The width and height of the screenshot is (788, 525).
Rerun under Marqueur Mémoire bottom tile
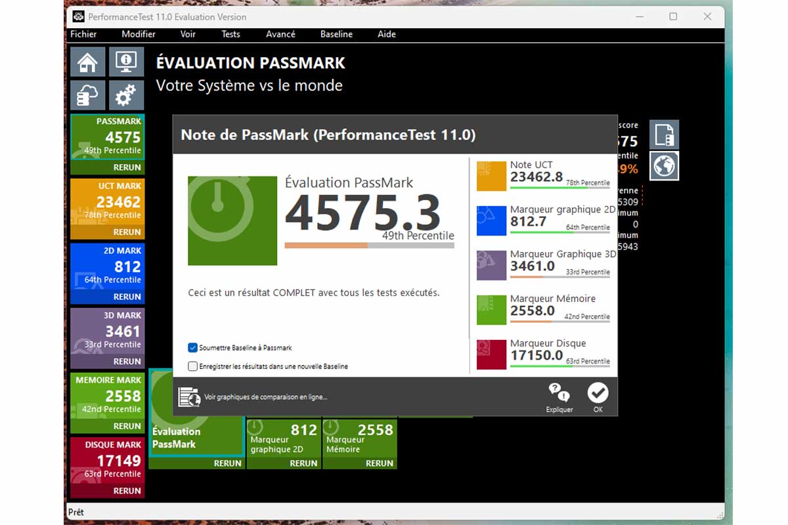(379, 463)
